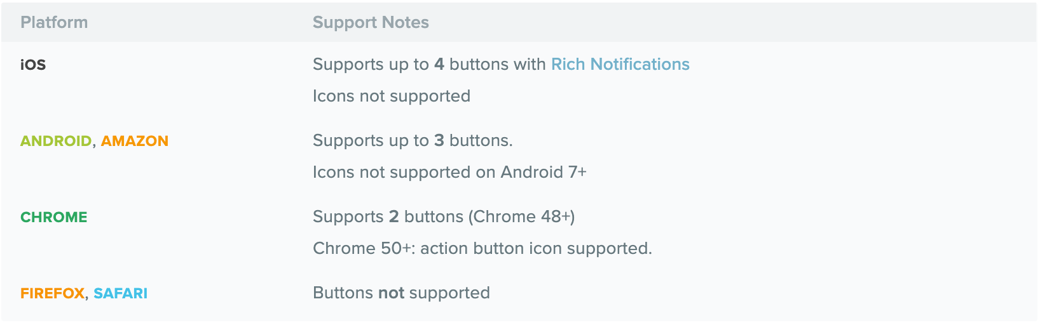Click 'Supports up to 3 buttons' text
The image size is (1040, 325).
[x=413, y=140]
